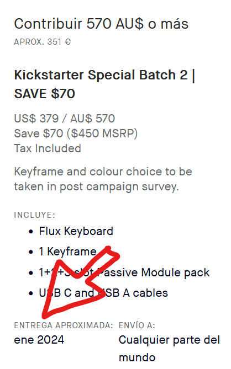Viewport: 231px width, 369px height.
Task: Select the 'Kickstarter Special Batch 2' title
Action: (101, 75)
